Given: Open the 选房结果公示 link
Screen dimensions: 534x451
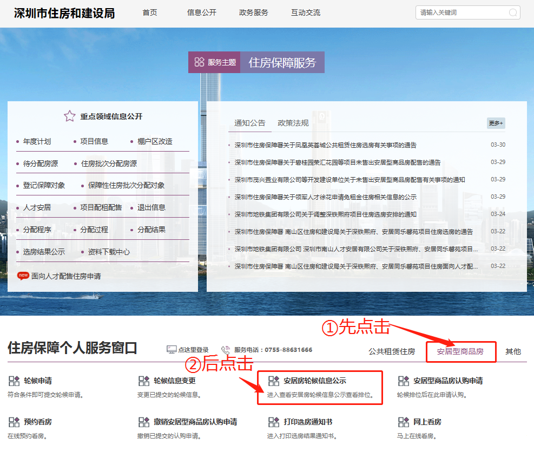Looking at the screenshot, I should tap(44, 252).
